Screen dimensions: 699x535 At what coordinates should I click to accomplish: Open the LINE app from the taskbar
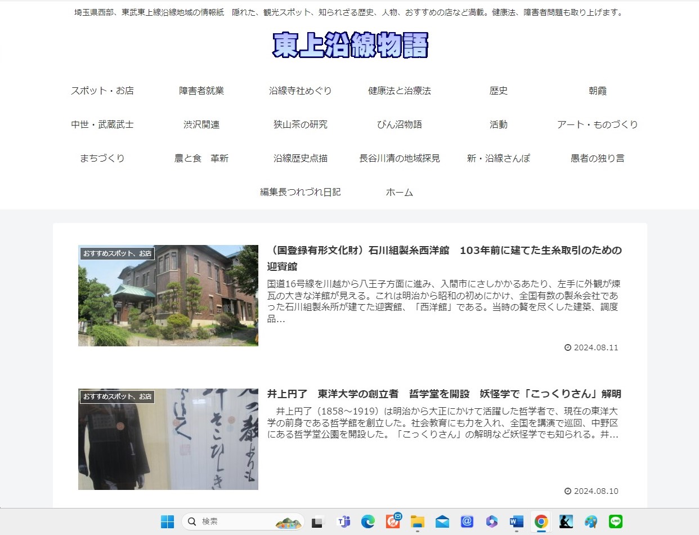616,522
